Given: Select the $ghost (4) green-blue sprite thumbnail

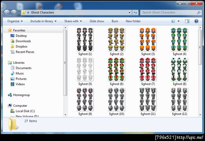Looking at the screenshot, I should pyautogui.click(x=179, y=39).
